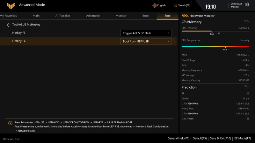The image size is (255, 143).
Task: Go to the Boot tab
Action: pyautogui.click(x=145, y=16)
